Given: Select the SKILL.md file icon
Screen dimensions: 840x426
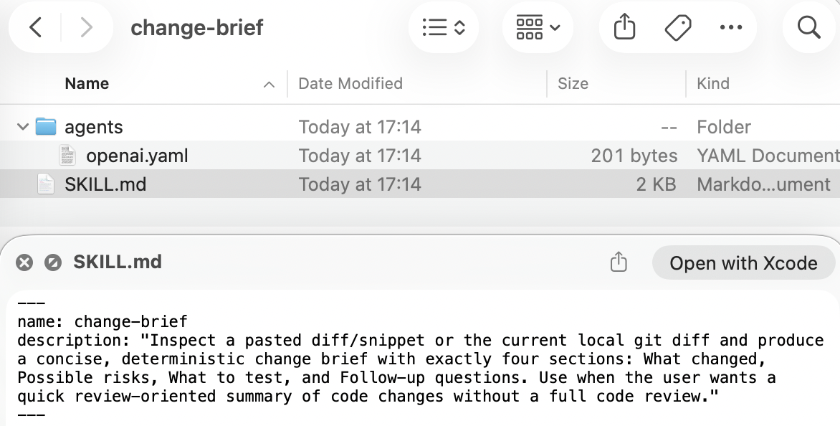Looking at the screenshot, I should pyautogui.click(x=45, y=184).
